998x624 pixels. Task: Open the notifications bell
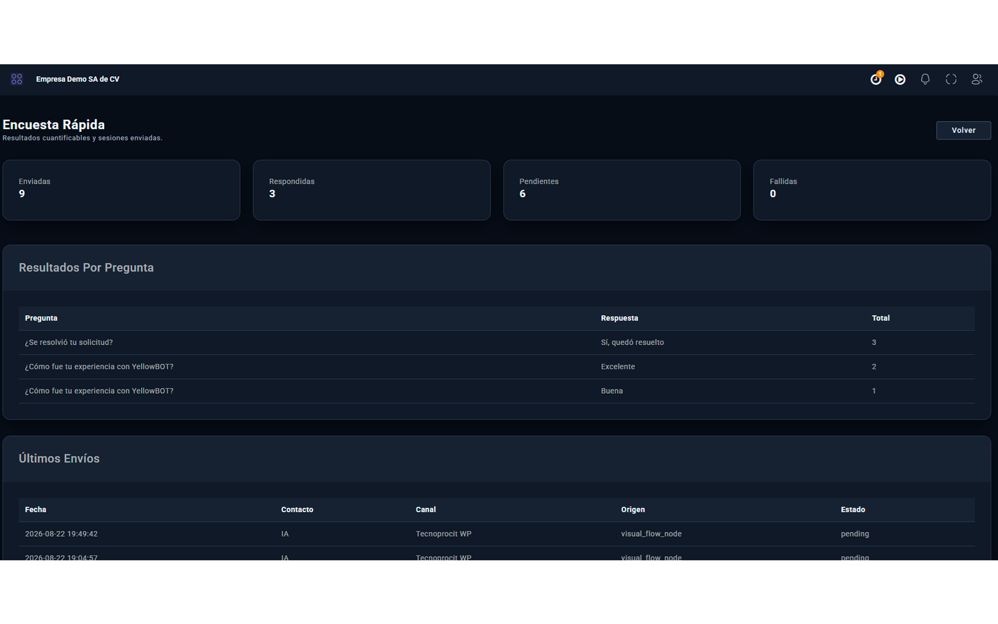point(925,79)
